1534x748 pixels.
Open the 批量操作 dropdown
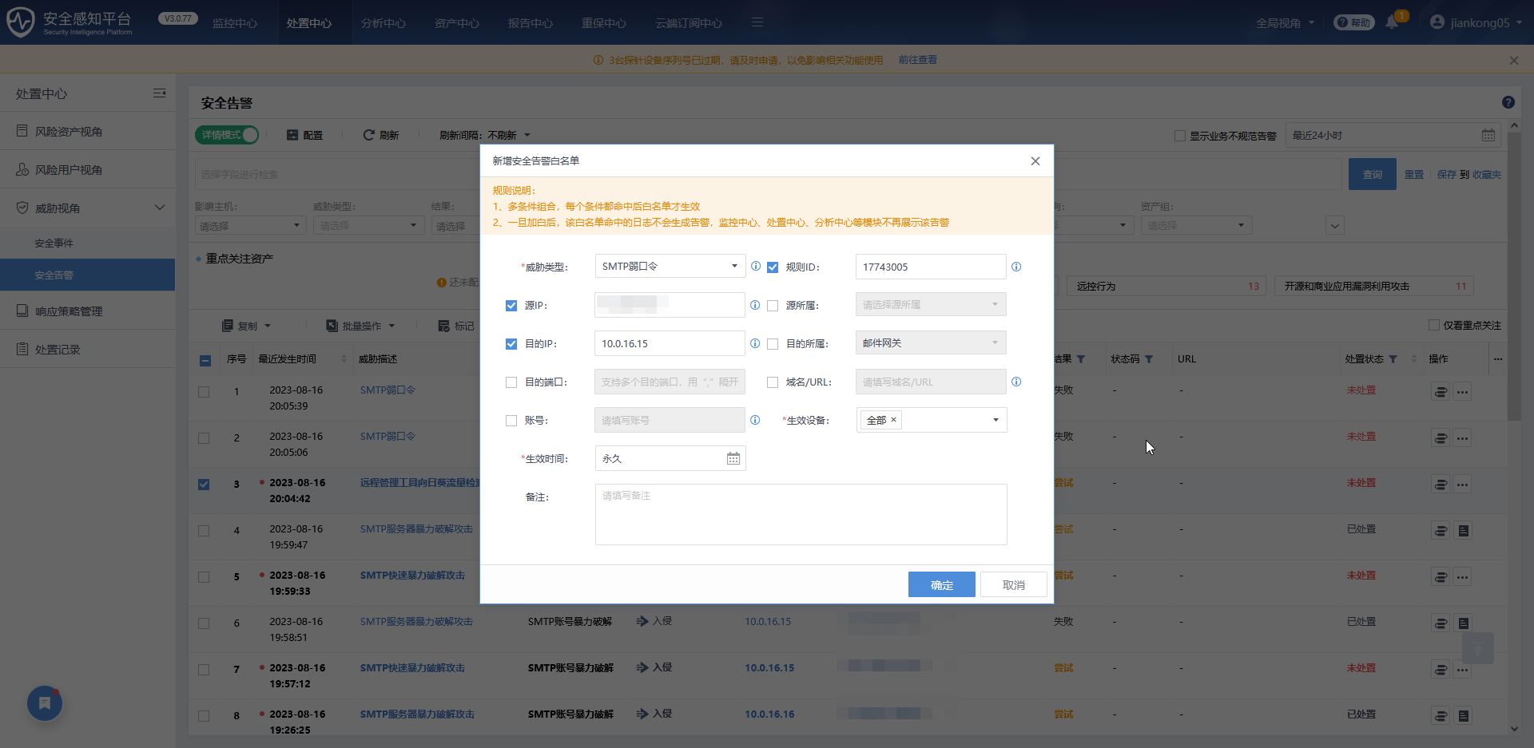(360, 326)
